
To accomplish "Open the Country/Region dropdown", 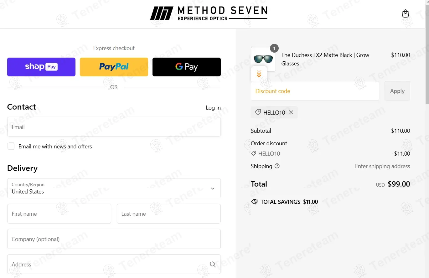I will (x=114, y=188).
